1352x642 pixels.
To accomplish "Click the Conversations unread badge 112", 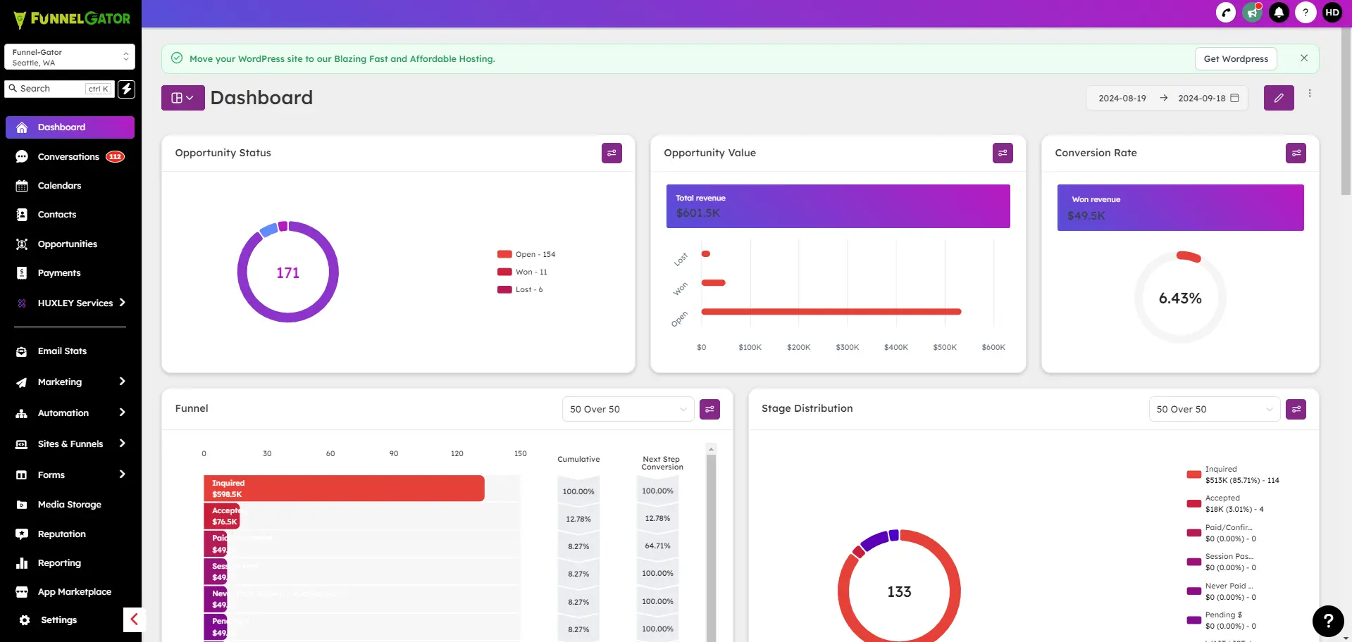I will tap(115, 156).
